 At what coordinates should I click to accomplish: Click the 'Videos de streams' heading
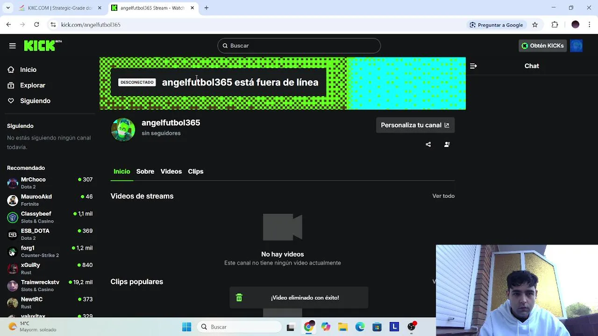point(142,196)
